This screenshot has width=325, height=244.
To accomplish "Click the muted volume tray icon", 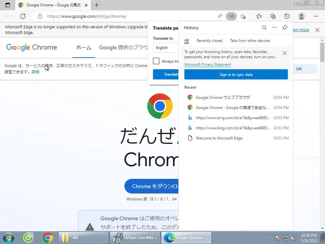I will 293,238.
